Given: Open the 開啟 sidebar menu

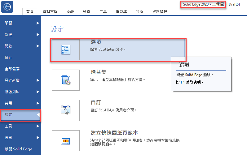Looking at the screenshot, I should click(x=20, y=46).
